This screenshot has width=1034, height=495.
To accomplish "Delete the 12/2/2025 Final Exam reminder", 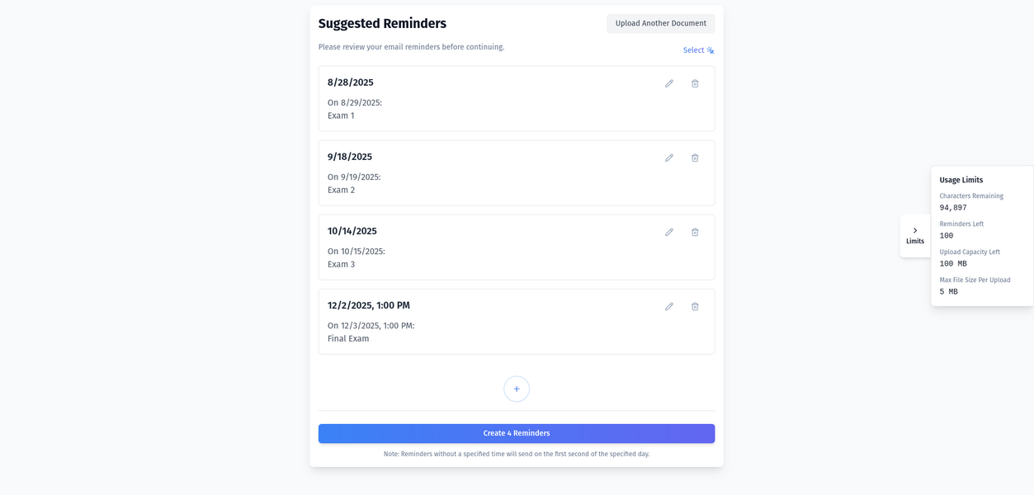I will click(x=695, y=306).
